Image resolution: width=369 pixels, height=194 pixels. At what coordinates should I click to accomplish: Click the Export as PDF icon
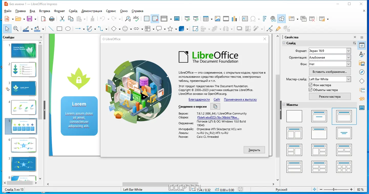click(x=44, y=19)
